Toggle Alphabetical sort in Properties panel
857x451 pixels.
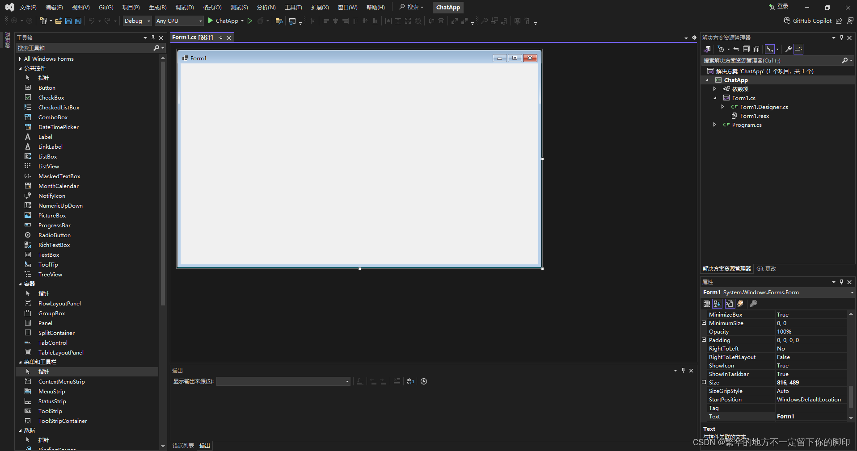[x=717, y=304]
